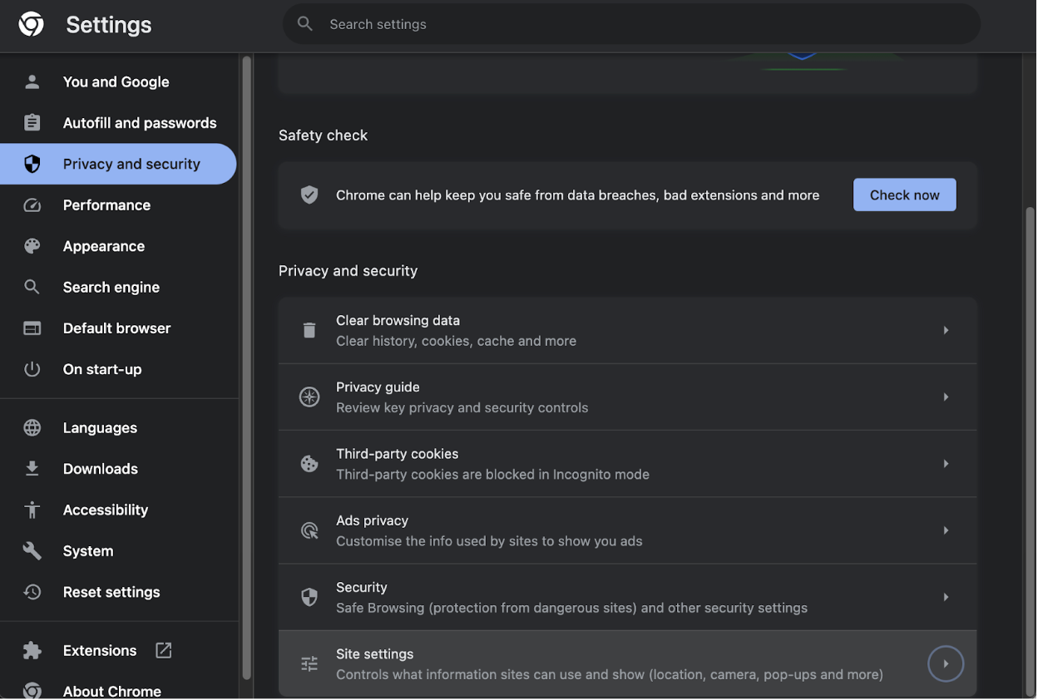The height and width of the screenshot is (700, 1038).
Task: Click the browser window icon for Default browser
Action: (32, 328)
